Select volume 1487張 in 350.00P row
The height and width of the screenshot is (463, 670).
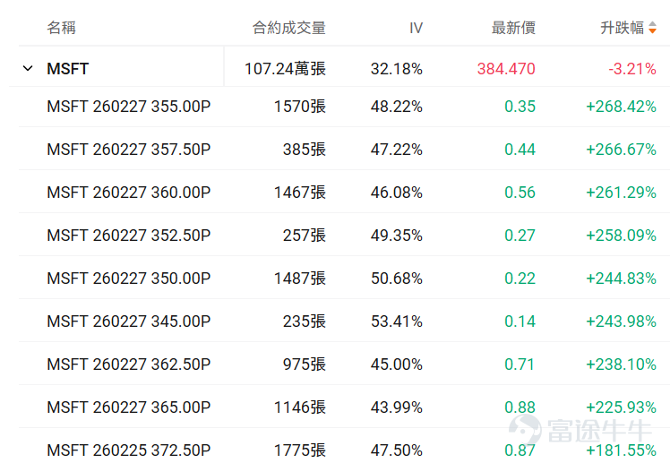coord(299,279)
